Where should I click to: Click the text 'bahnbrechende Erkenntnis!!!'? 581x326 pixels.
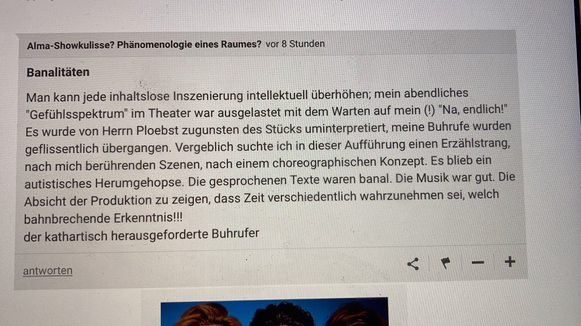pos(103,218)
